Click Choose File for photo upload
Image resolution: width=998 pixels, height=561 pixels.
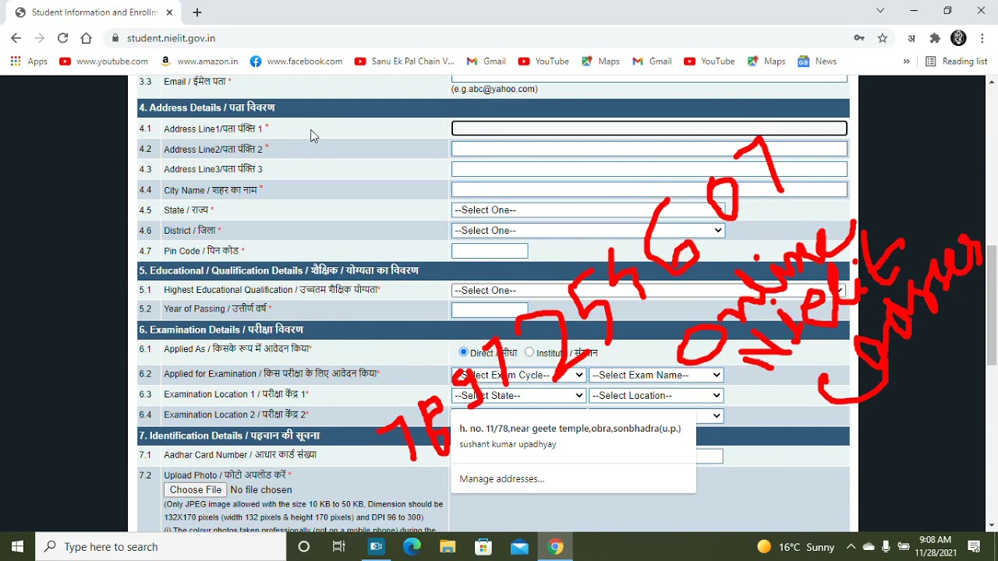click(x=196, y=489)
